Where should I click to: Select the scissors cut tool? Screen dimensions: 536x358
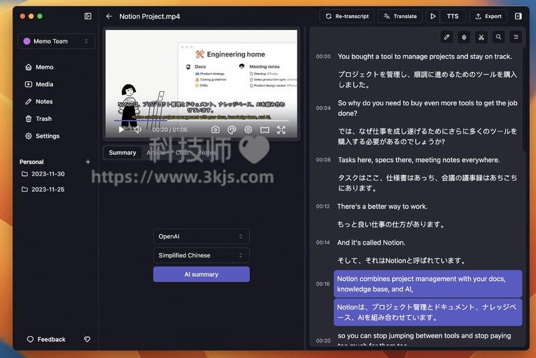pos(481,37)
